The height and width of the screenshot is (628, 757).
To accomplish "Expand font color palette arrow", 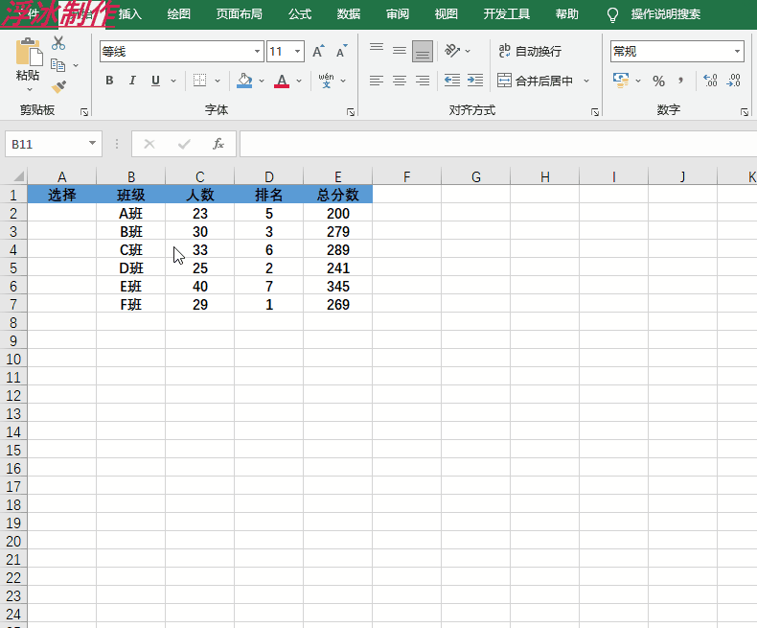I will tap(299, 81).
